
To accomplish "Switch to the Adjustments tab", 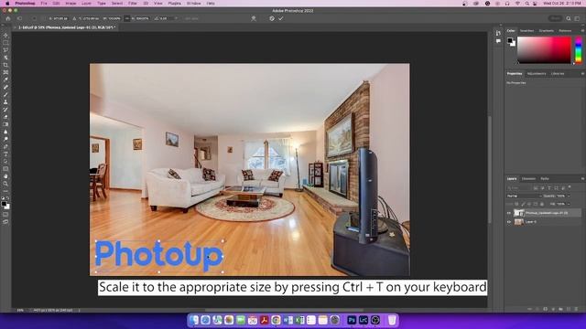I will pos(537,73).
